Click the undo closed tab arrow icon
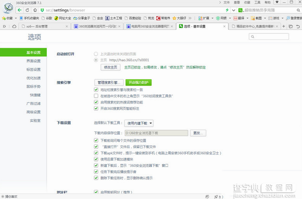302x199 pixels. 298,27
